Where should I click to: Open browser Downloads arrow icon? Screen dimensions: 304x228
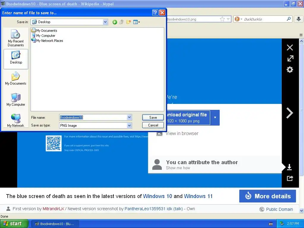(299, 19)
